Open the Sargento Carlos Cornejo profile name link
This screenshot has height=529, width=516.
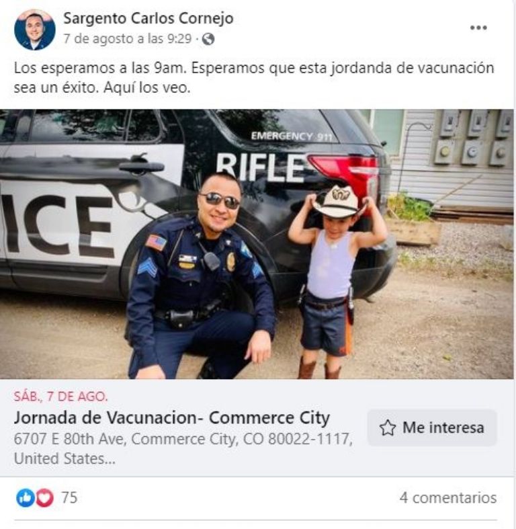tap(148, 18)
